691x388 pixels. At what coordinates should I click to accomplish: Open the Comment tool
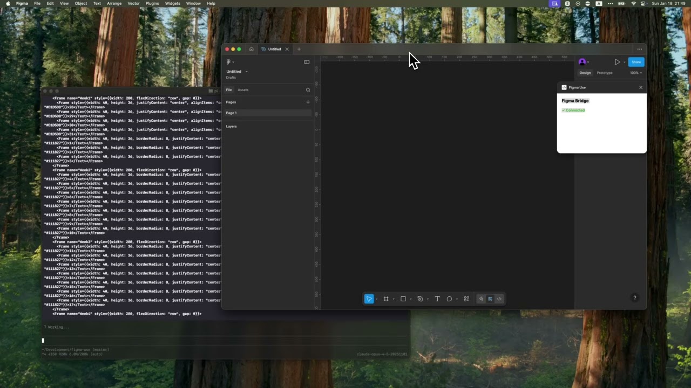coord(449,299)
